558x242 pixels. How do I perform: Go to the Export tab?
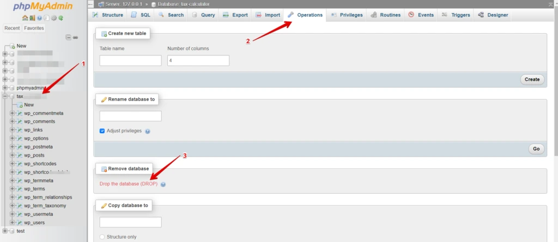tap(235, 15)
